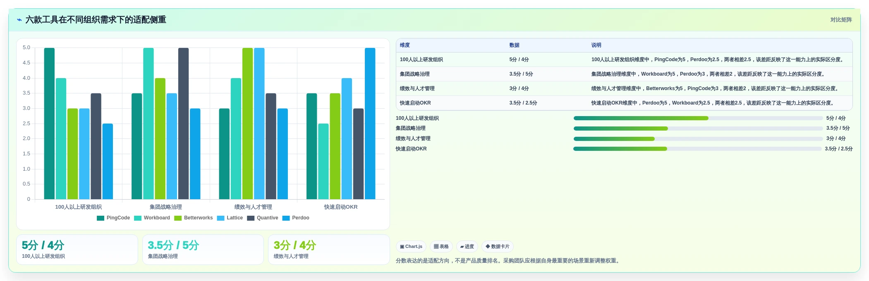Click table data value 3.5分 / 2.5分
The width and height of the screenshot is (869, 281).
tap(523, 103)
